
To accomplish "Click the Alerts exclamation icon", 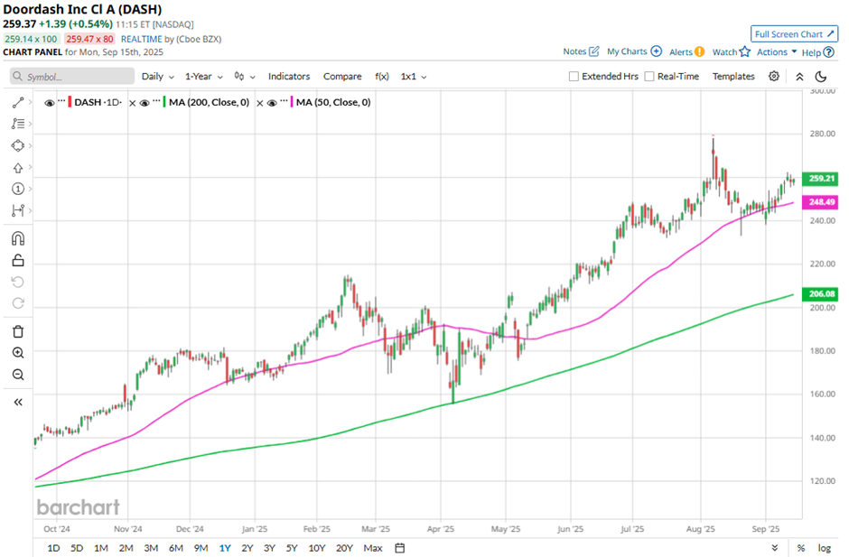I will click(x=700, y=51).
